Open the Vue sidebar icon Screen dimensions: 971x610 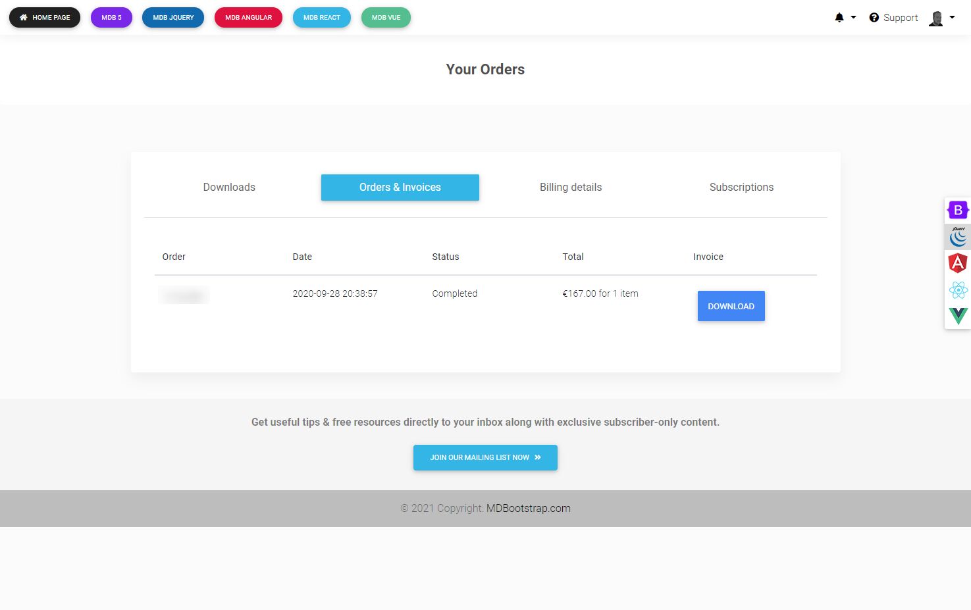(x=958, y=316)
